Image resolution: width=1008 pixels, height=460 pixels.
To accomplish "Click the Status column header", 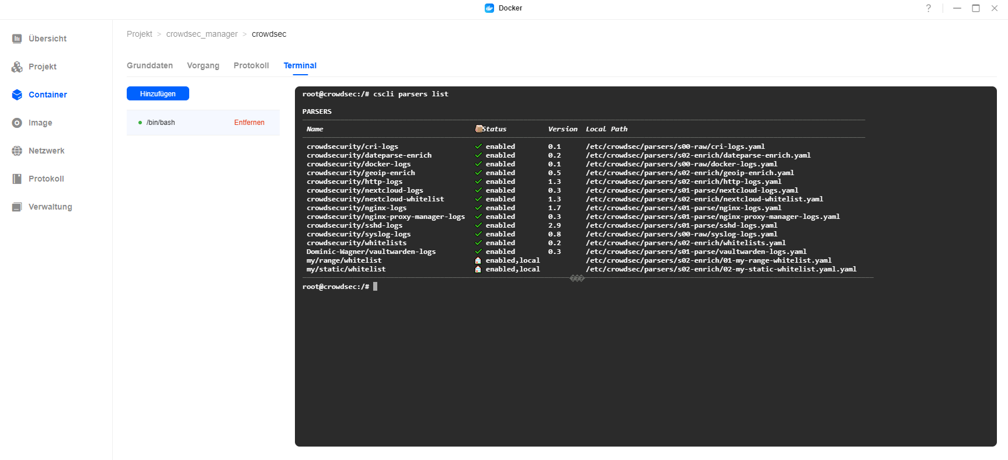I will click(x=494, y=129).
